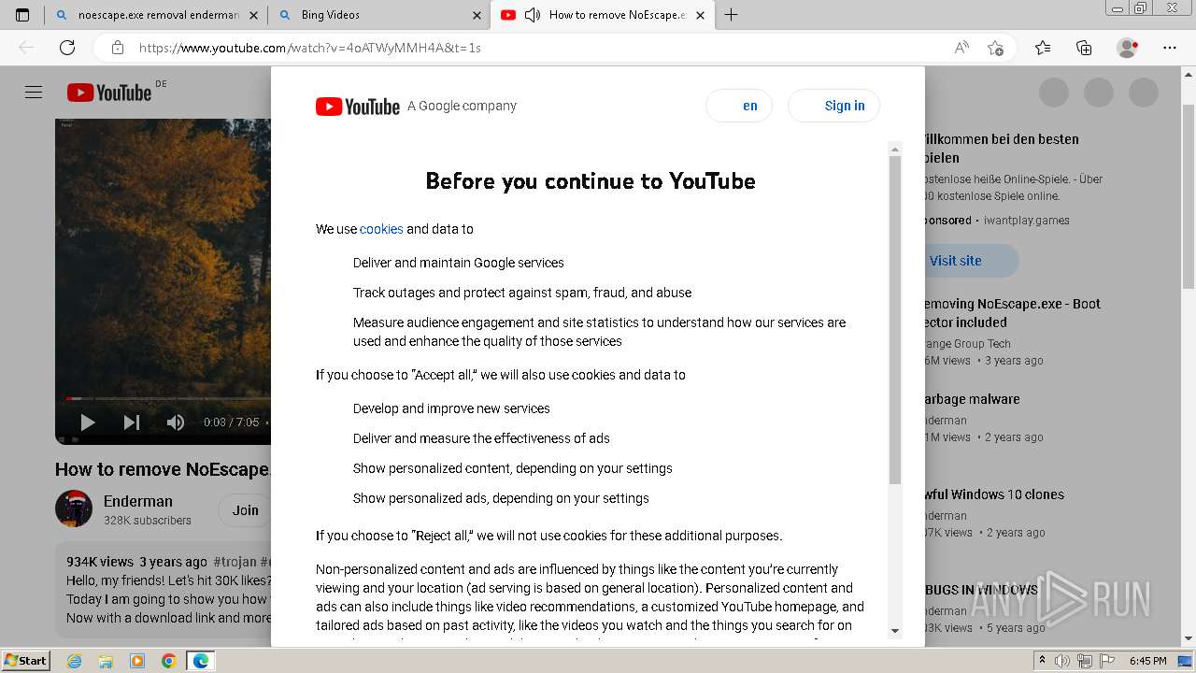Viewport: 1196px width, 673px height.
Task: Open the network tray icon
Action: pyautogui.click(x=1085, y=661)
